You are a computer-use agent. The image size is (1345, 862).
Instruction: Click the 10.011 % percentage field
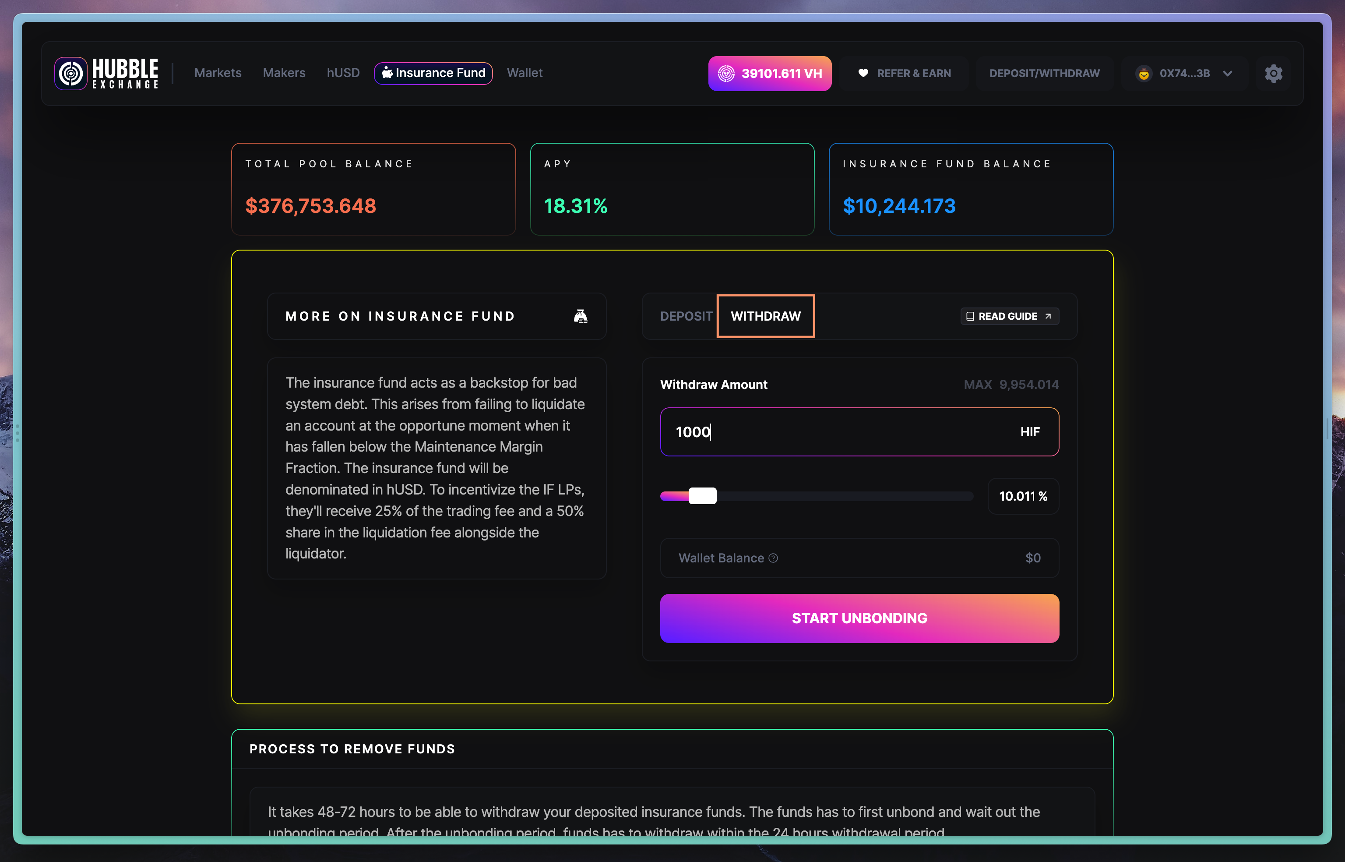[1023, 496]
